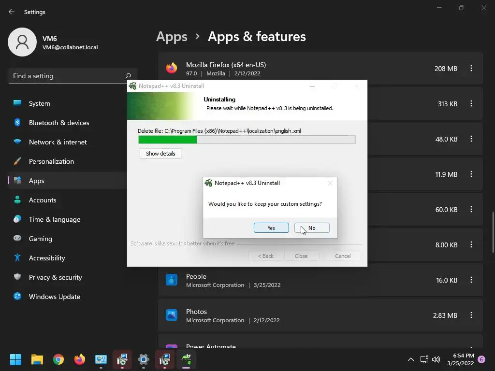
Task: Go to the Apps breadcrumb link
Action: coord(172,37)
